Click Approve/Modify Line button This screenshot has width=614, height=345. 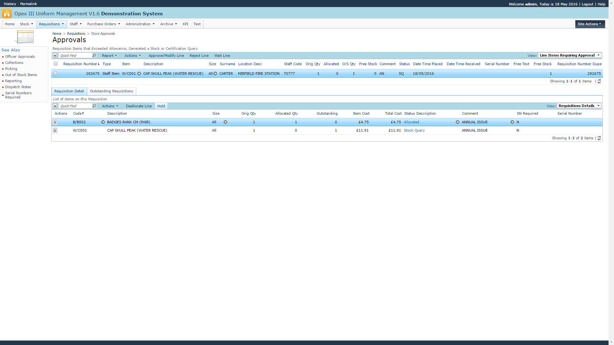[x=166, y=56]
